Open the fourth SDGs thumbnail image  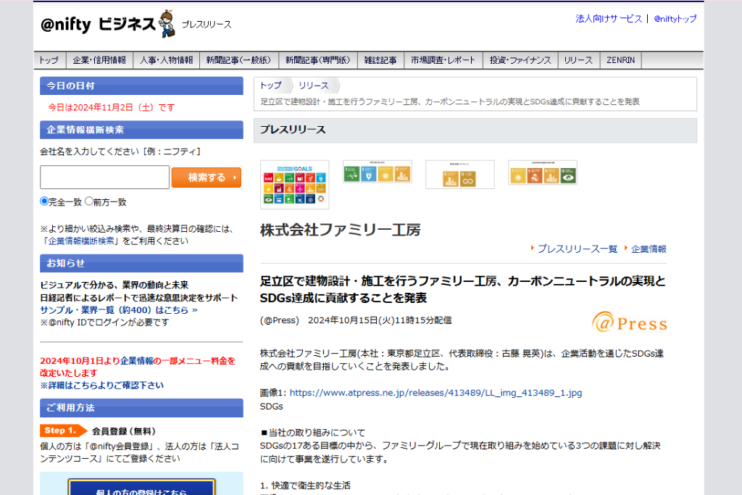tap(543, 172)
